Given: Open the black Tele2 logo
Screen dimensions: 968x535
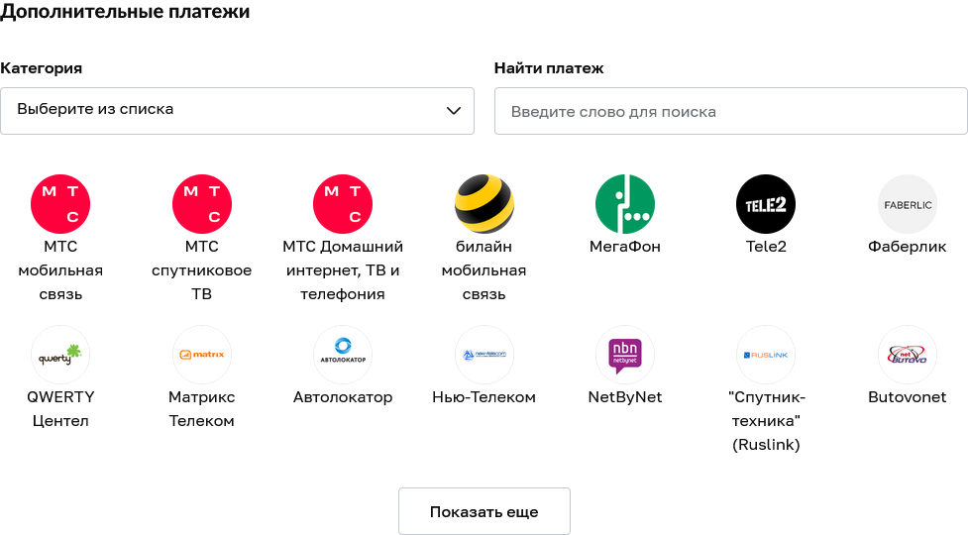Looking at the screenshot, I should (x=766, y=204).
